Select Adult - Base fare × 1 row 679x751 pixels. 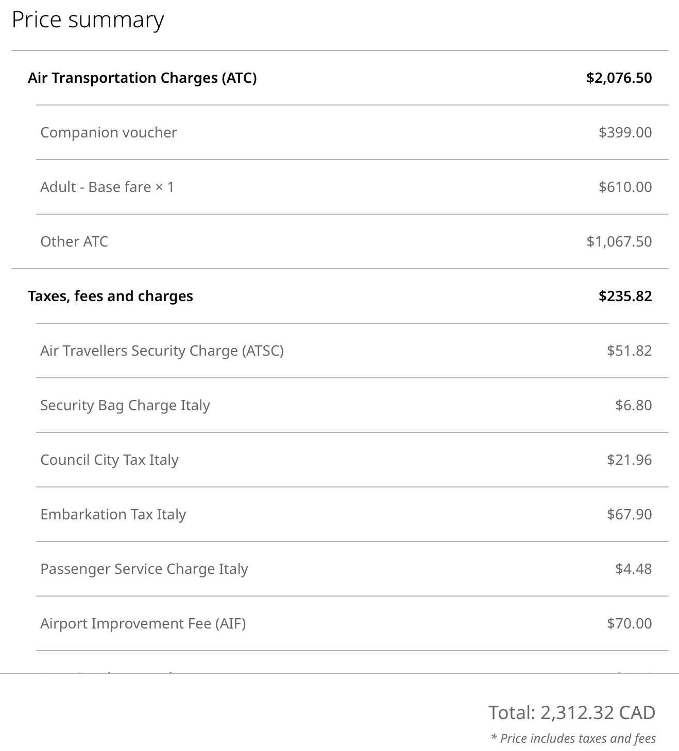107,187
